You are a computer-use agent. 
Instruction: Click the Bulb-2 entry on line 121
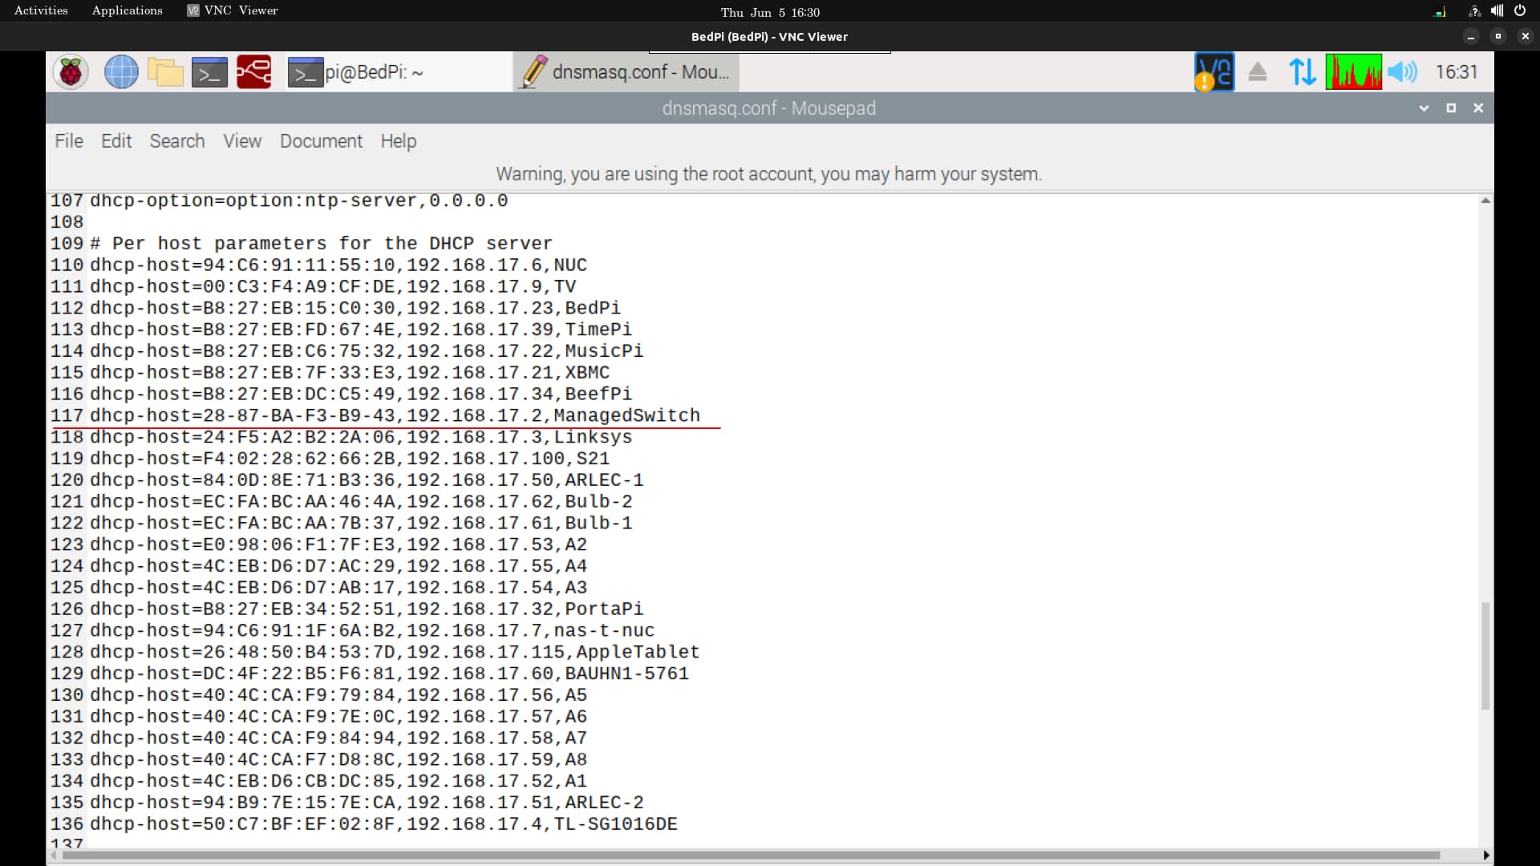click(361, 502)
